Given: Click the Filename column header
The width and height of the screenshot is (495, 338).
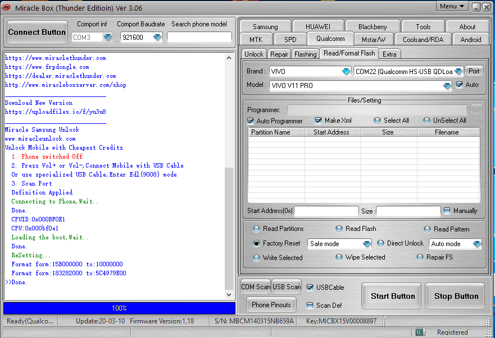Looking at the screenshot, I should point(448,132).
